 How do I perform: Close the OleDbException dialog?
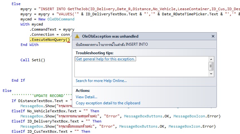(x=213, y=36)
